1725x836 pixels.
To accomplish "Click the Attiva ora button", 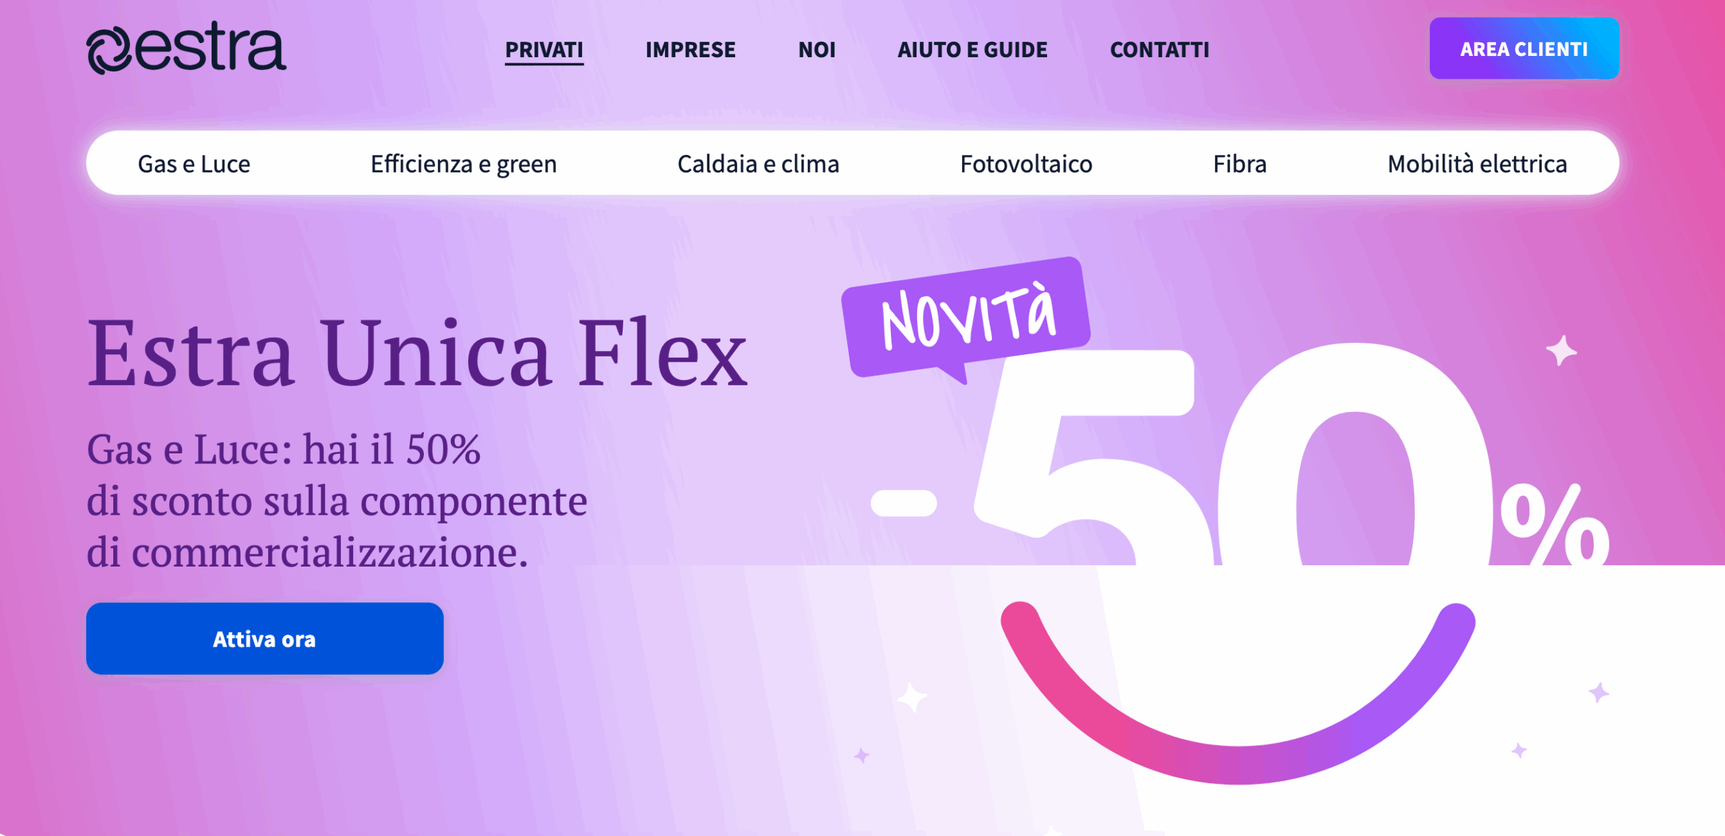I will tap(265, 639).
